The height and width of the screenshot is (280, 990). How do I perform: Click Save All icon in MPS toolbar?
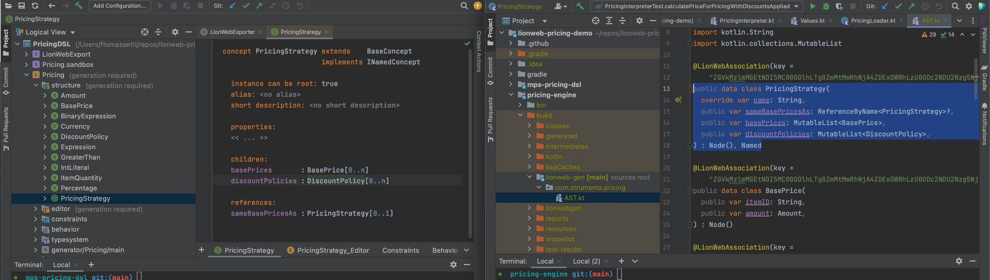coord(22,6)
